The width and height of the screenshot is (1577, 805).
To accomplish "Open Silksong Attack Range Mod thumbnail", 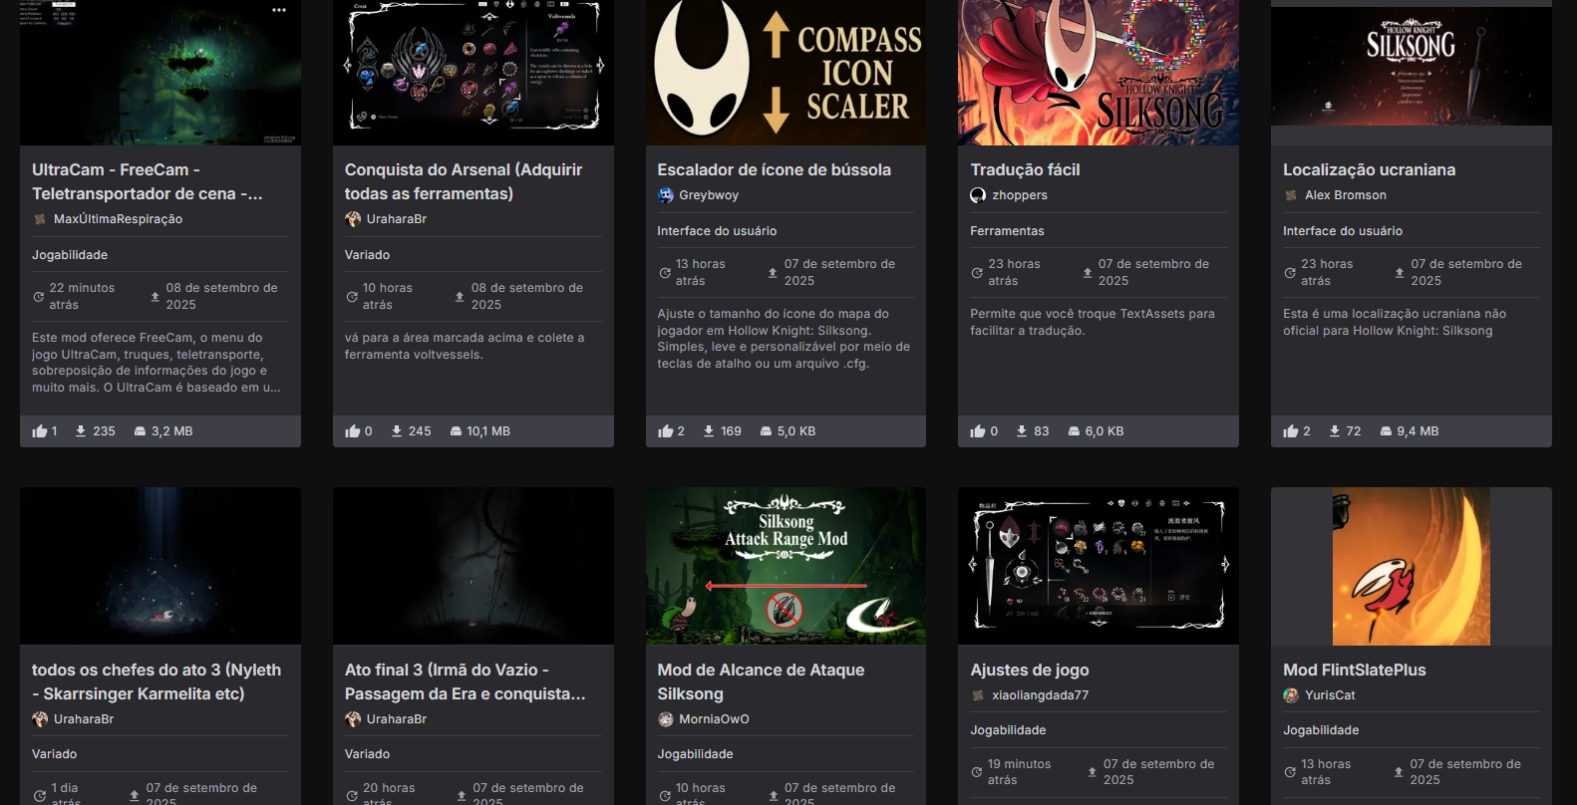I will (786, 566).
